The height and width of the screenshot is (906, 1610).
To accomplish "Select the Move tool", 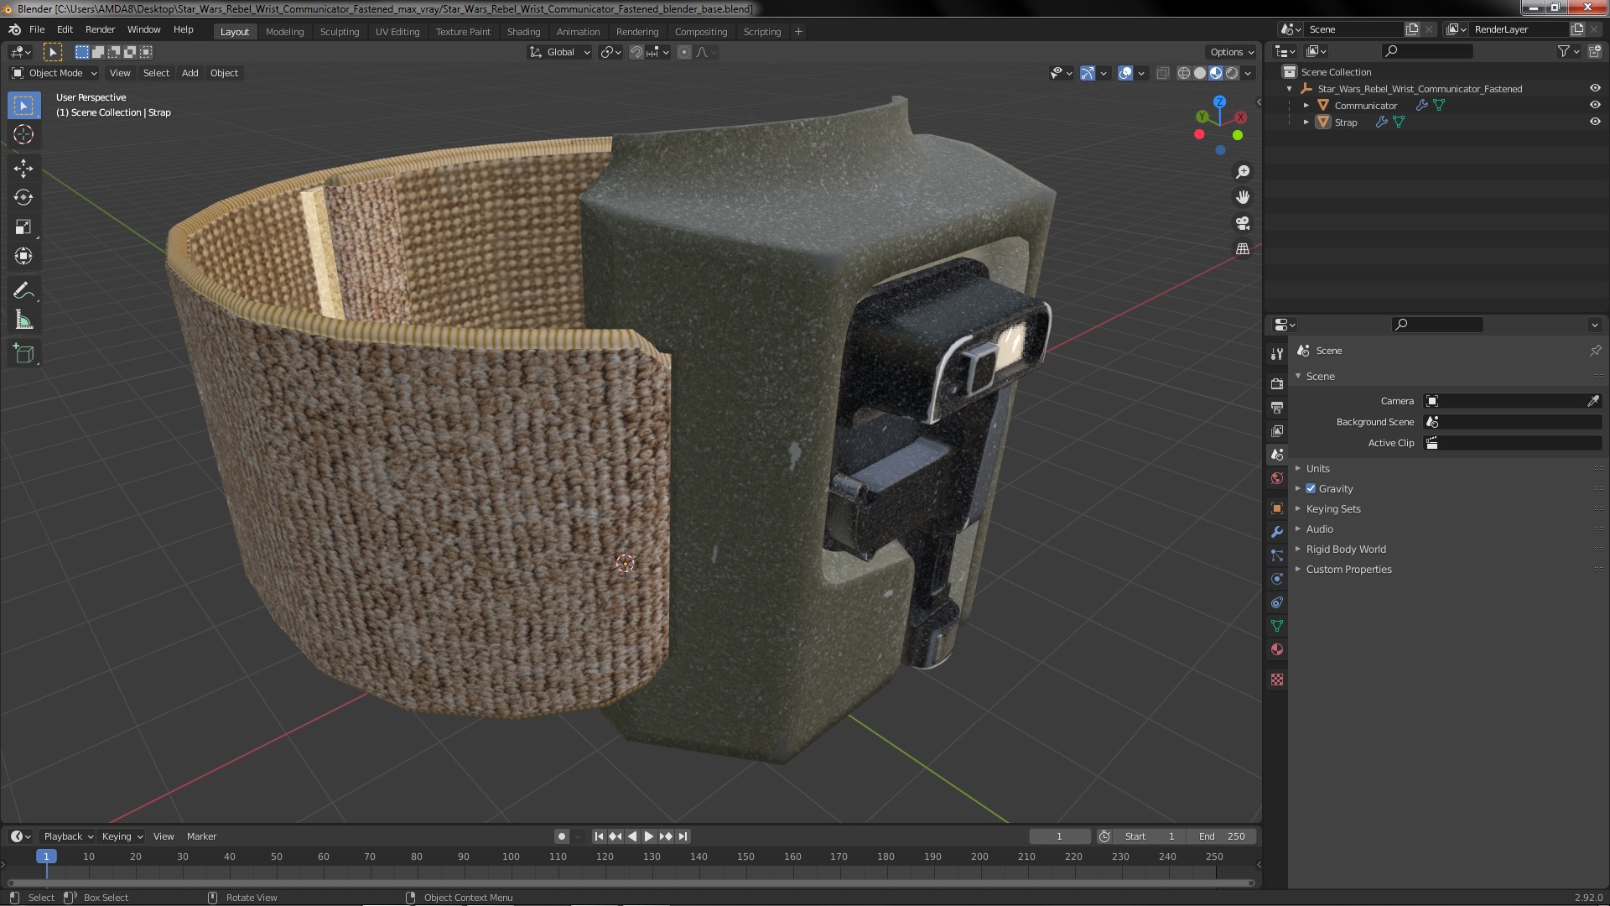I will pyautogui.click(x=23, y=169).
